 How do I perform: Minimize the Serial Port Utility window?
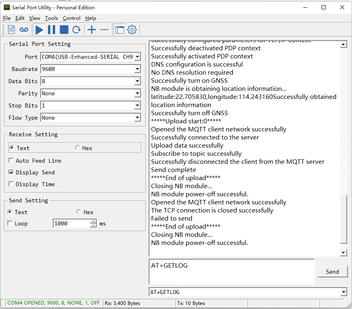pyautogui.click(x=305, y=7)
